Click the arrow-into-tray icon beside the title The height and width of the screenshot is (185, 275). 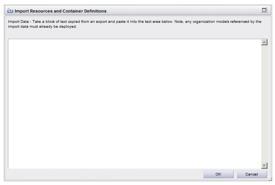click(10, 11)
